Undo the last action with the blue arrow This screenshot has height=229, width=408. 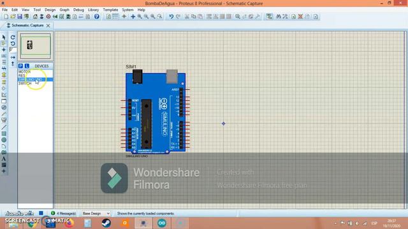point(171,17)
